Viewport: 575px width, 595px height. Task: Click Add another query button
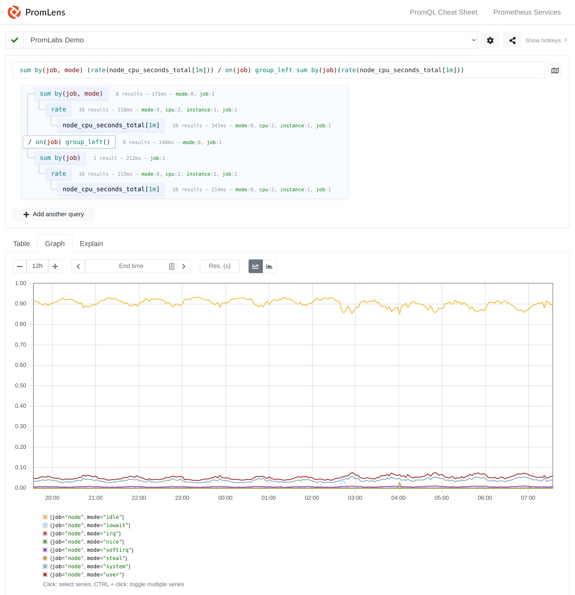click(53, 214)
